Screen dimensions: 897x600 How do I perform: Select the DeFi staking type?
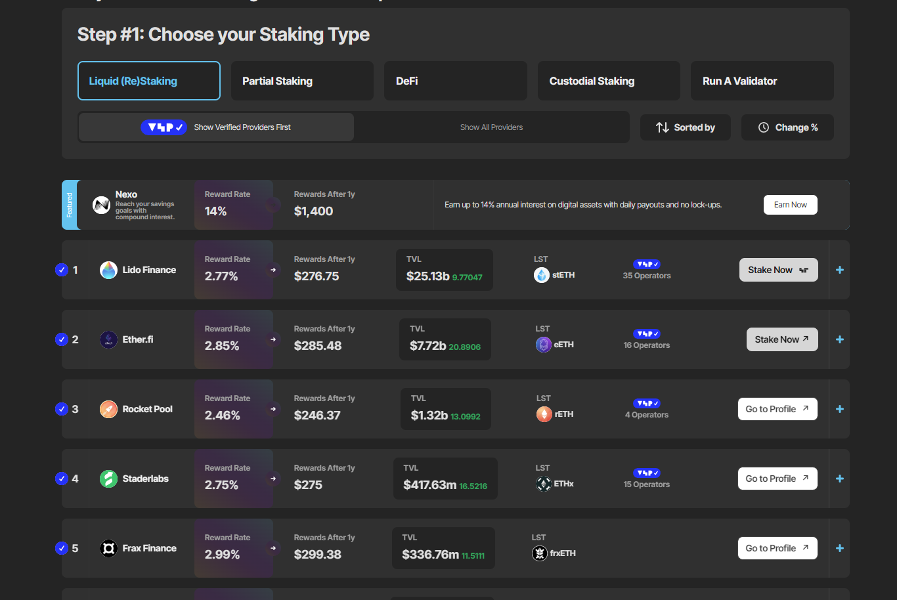tap(456, 81)
